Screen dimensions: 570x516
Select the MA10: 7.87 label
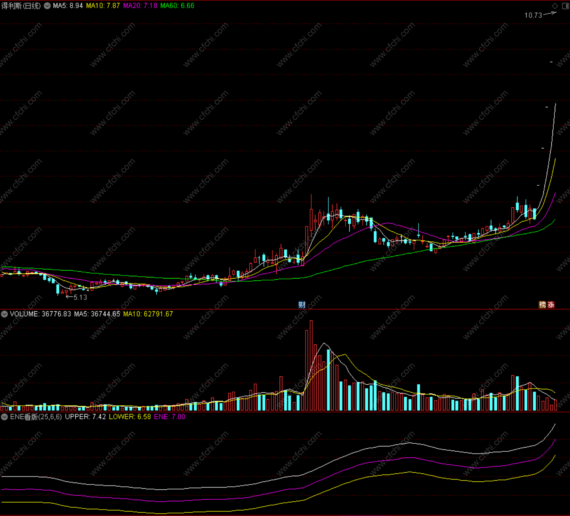(103, 6)
